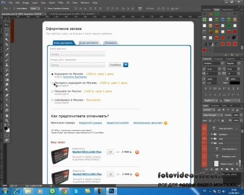This screenshot has width=244, height=195.
Task: Enable the Show Transform Controls checkbox
Action: [45, 9]
